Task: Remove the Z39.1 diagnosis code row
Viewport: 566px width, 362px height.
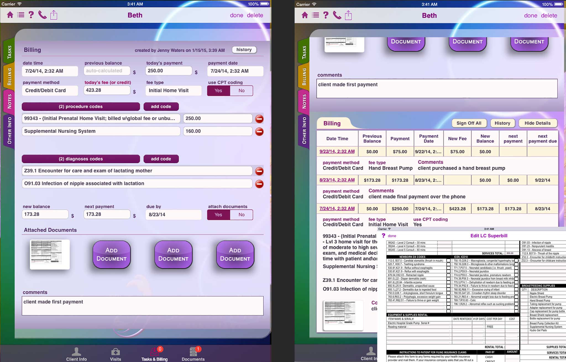Action: tap(259, 171)
